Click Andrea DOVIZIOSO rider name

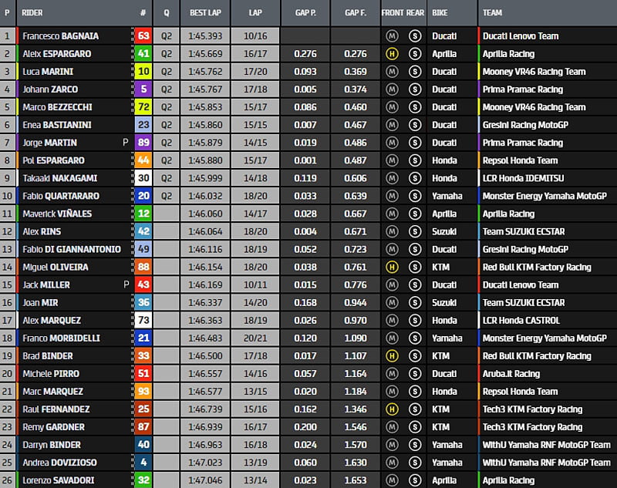point(57,463)
